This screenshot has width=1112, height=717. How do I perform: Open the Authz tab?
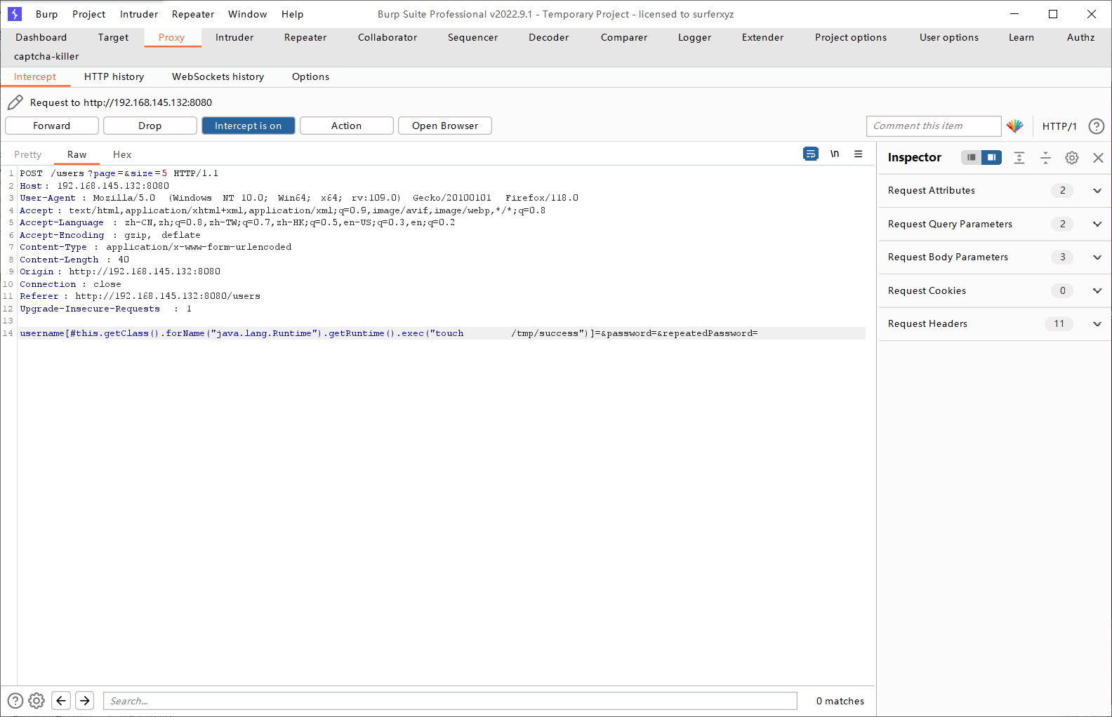pos(1081,38)
